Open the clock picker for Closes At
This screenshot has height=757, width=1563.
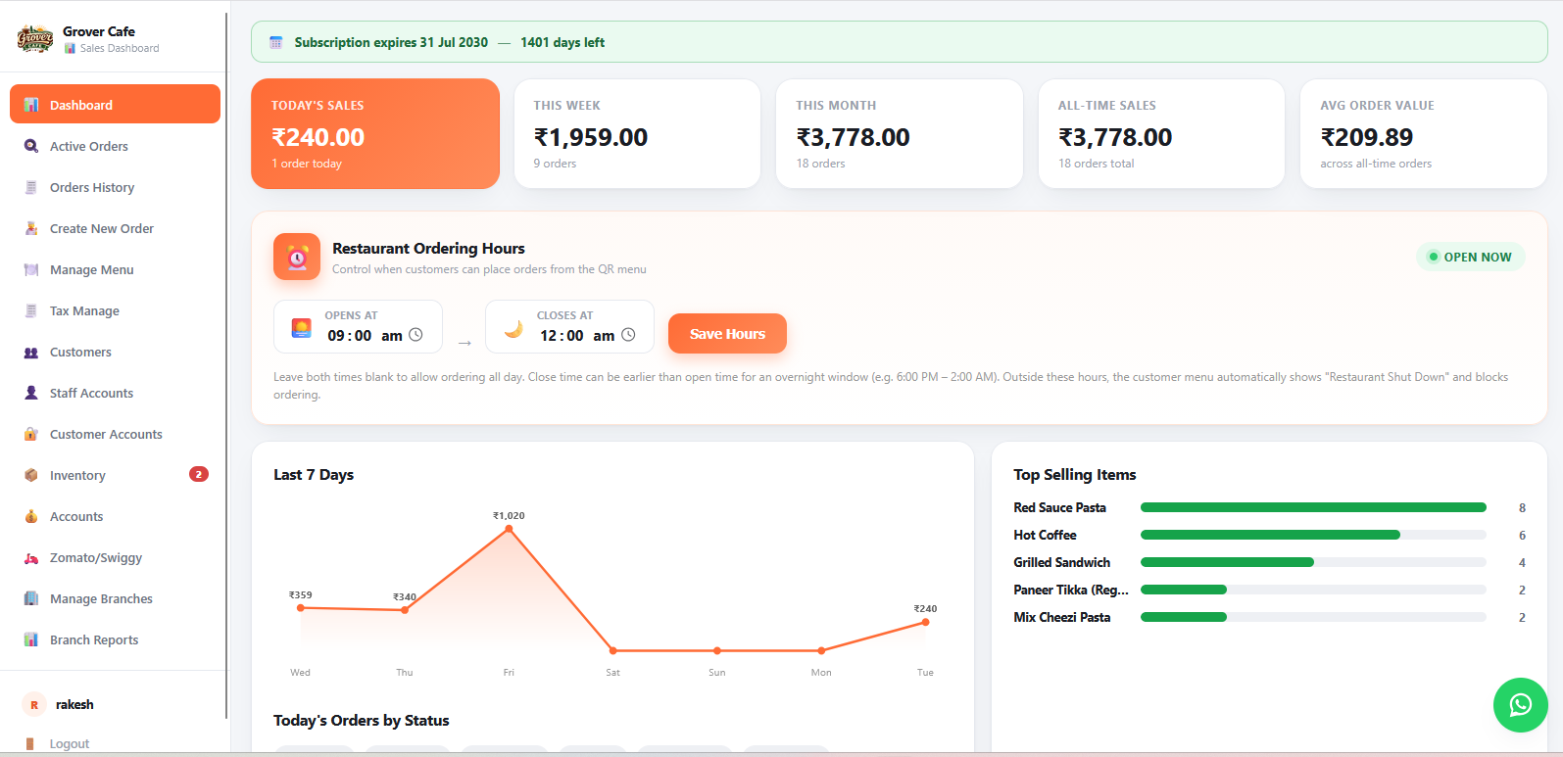coord(628,335)
